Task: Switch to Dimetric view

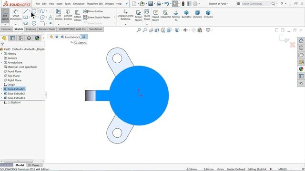Action: coord(197,14)
